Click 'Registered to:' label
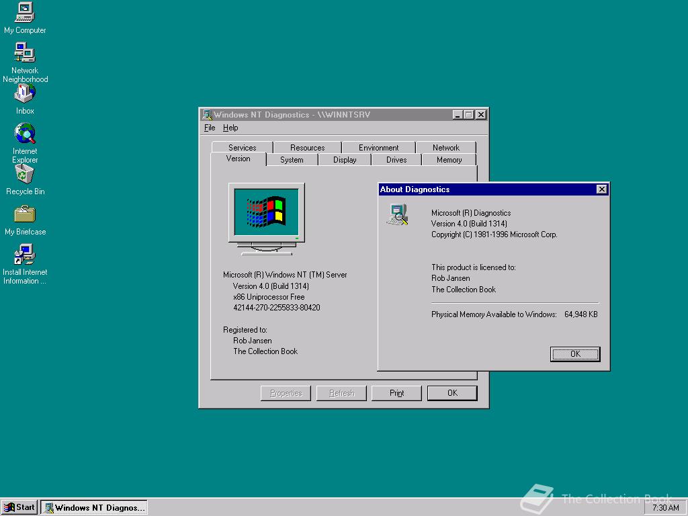 (x=245, y=329)
